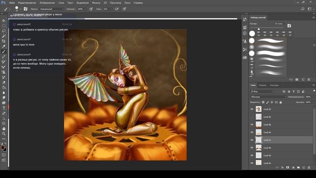Open the Фильтр menu
The width and height of the screenshot is (316, 178).
point(96,3)
